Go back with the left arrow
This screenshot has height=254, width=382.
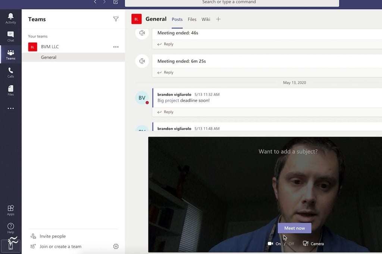click(x=95, y=2)
